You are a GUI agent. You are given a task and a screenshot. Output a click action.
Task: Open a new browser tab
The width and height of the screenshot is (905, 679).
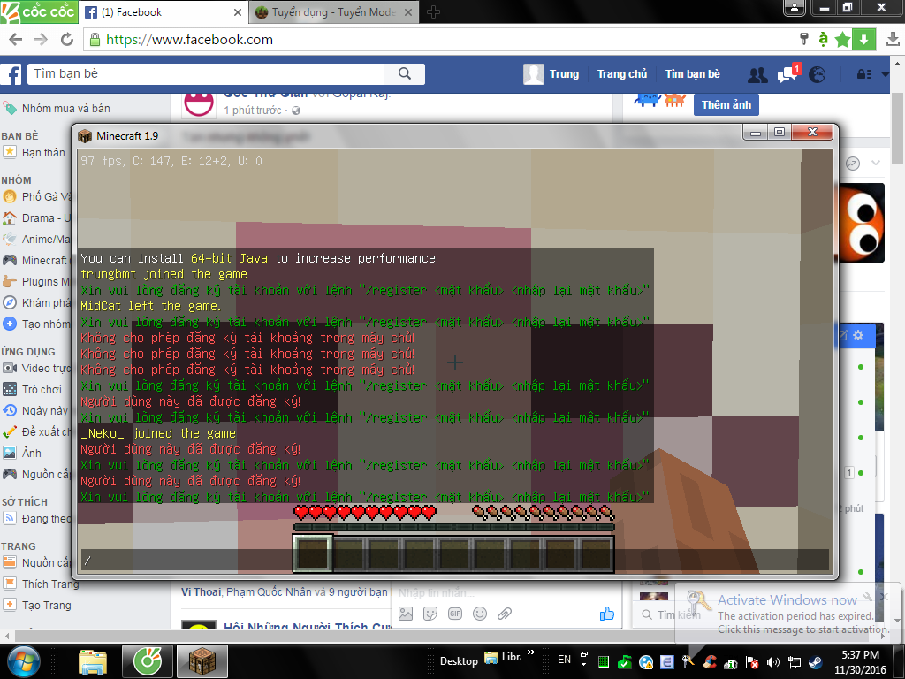tap(433, 12)
